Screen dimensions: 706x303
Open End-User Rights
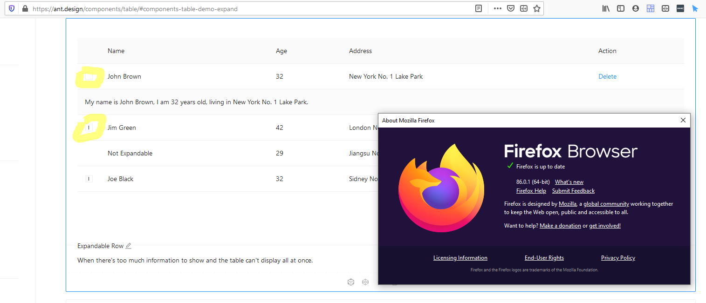point(544,258)
